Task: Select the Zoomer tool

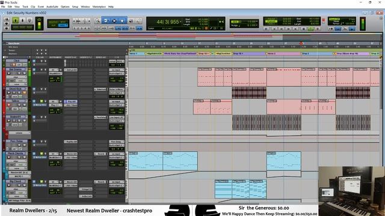Action: [97, 21]
